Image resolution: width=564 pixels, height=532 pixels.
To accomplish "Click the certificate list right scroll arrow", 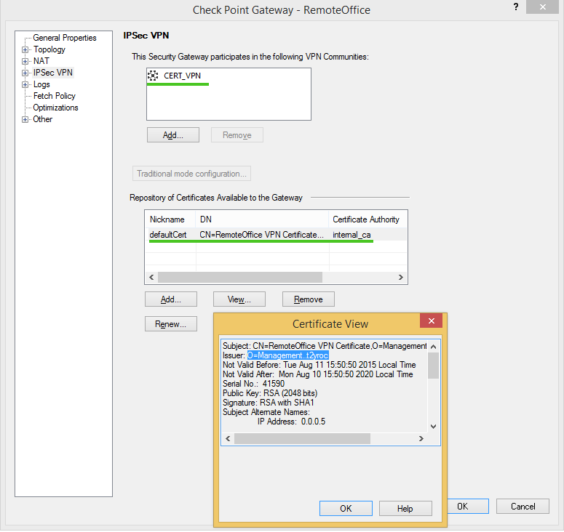I will coord(401,278).
